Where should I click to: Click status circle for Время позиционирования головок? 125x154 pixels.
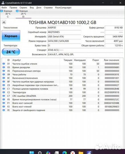pos(4,100)
